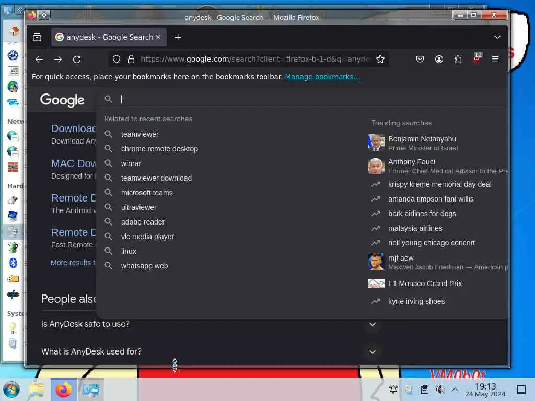Select the whatsapp web suggestion
535x401 pixels.
[144, 266]
